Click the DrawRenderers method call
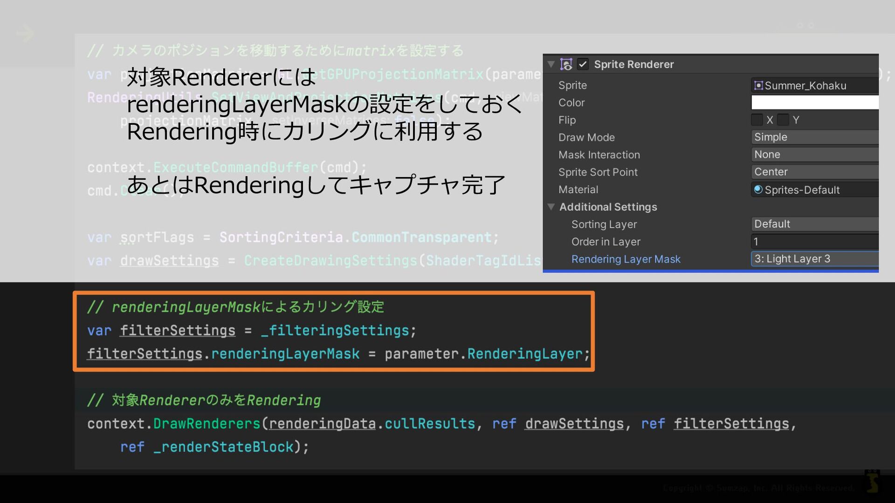895x503 pixels. [207, 424]
